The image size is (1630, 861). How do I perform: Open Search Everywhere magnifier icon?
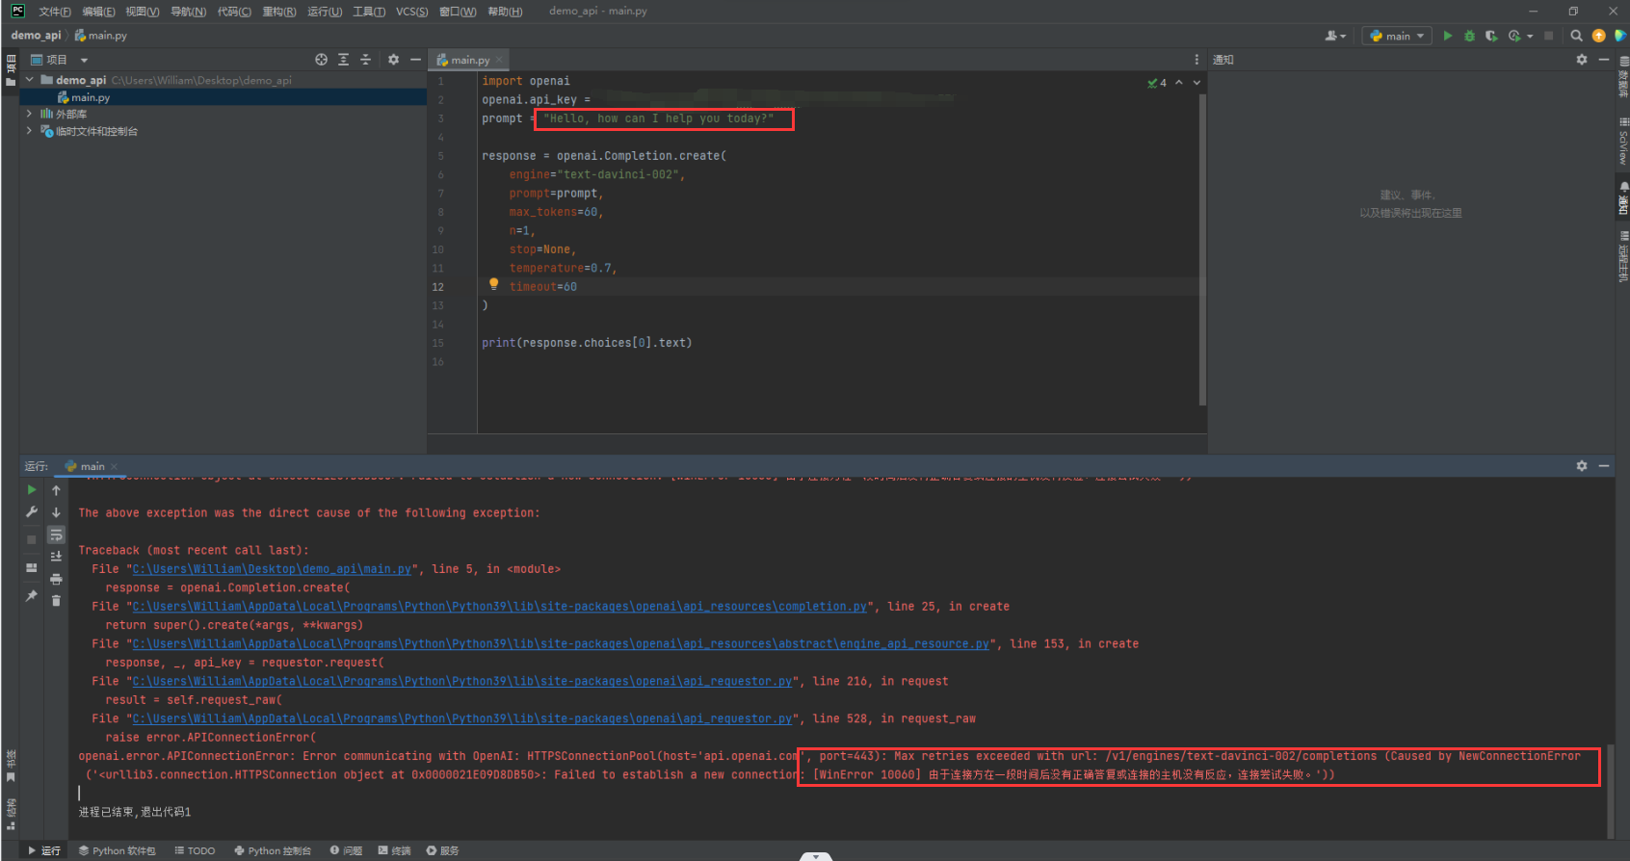pos(1576,36)
